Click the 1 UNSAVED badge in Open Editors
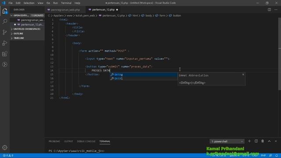 pyautogui.click(x=37, y=15)
